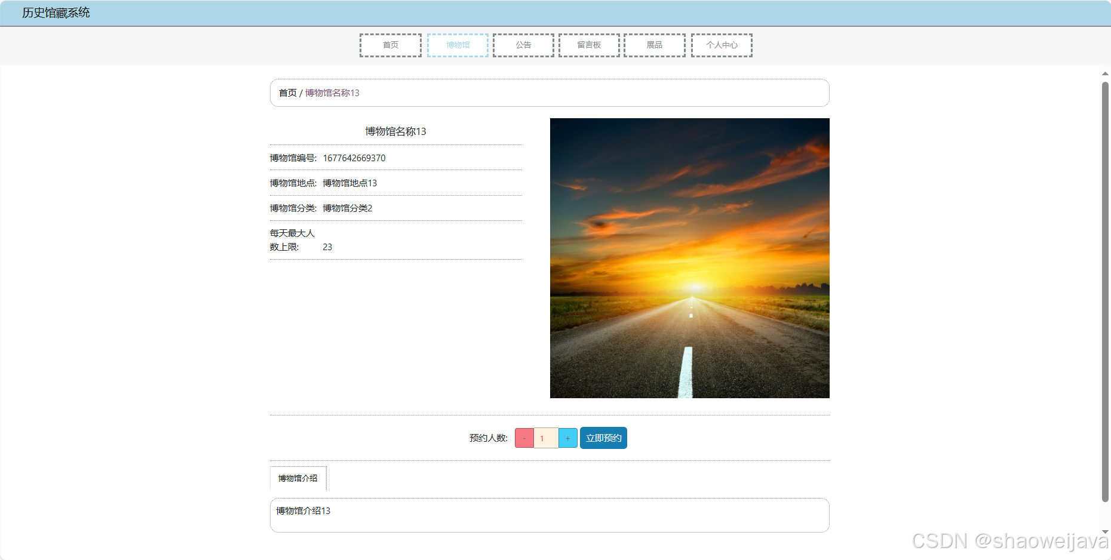Go to the 留言板 page
1111x560 pixels.
click(589, 45)
